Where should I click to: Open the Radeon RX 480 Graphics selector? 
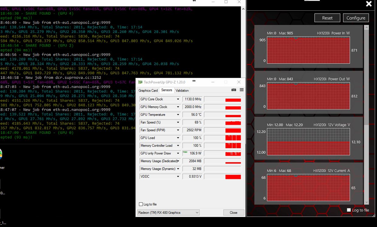click(x=168, y=212)
